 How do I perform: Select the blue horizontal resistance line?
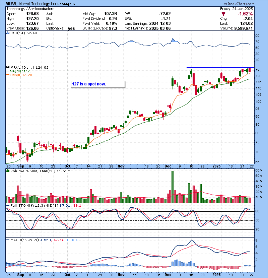pos(218,67)
